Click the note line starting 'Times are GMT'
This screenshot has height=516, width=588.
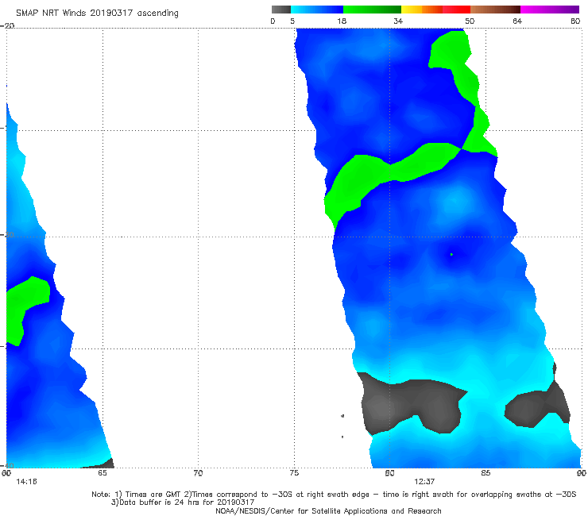[334, 495]
